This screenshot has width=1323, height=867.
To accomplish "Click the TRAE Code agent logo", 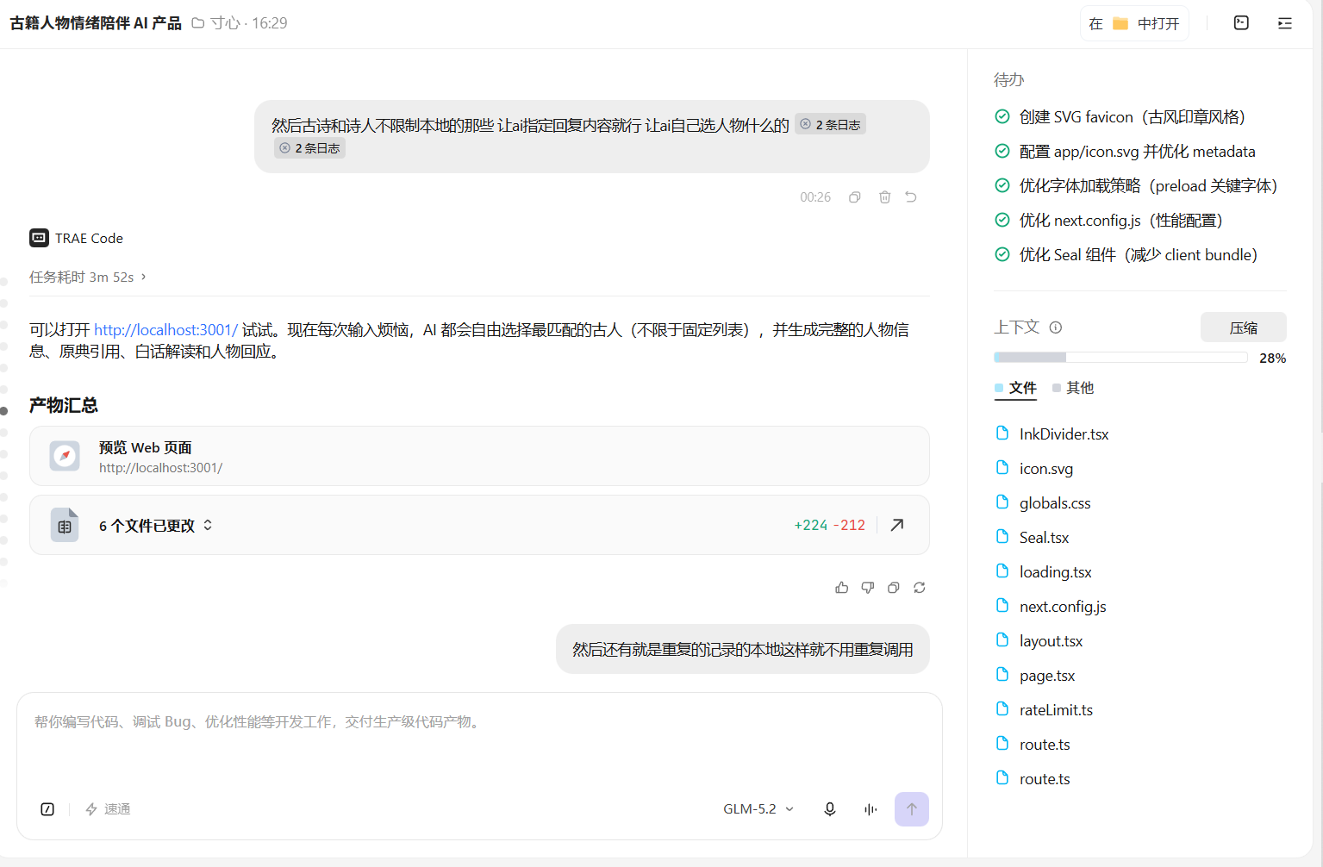I will pyautogui.click(x=39, y=238).
